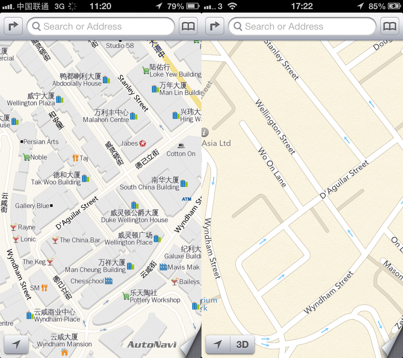
Task: Toggle 3D view on right map
Action: (242, 344)
